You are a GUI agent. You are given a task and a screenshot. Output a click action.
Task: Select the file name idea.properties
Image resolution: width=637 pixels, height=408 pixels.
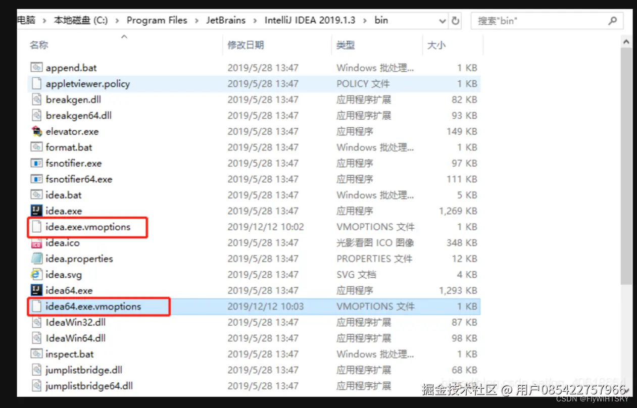click(x=79, y=259)
